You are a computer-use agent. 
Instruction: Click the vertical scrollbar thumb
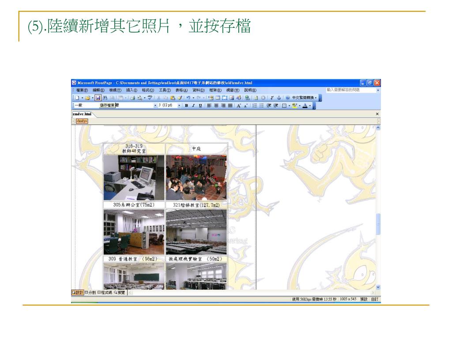(x=378, y=224)
